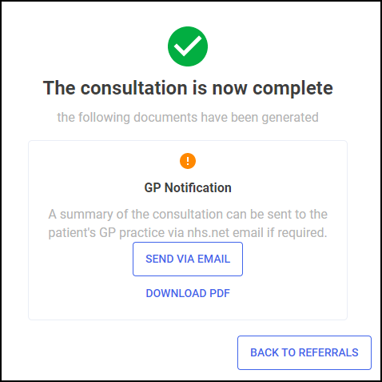Go back to referrals list
This screenshot has height=382, width=382.
304,352
